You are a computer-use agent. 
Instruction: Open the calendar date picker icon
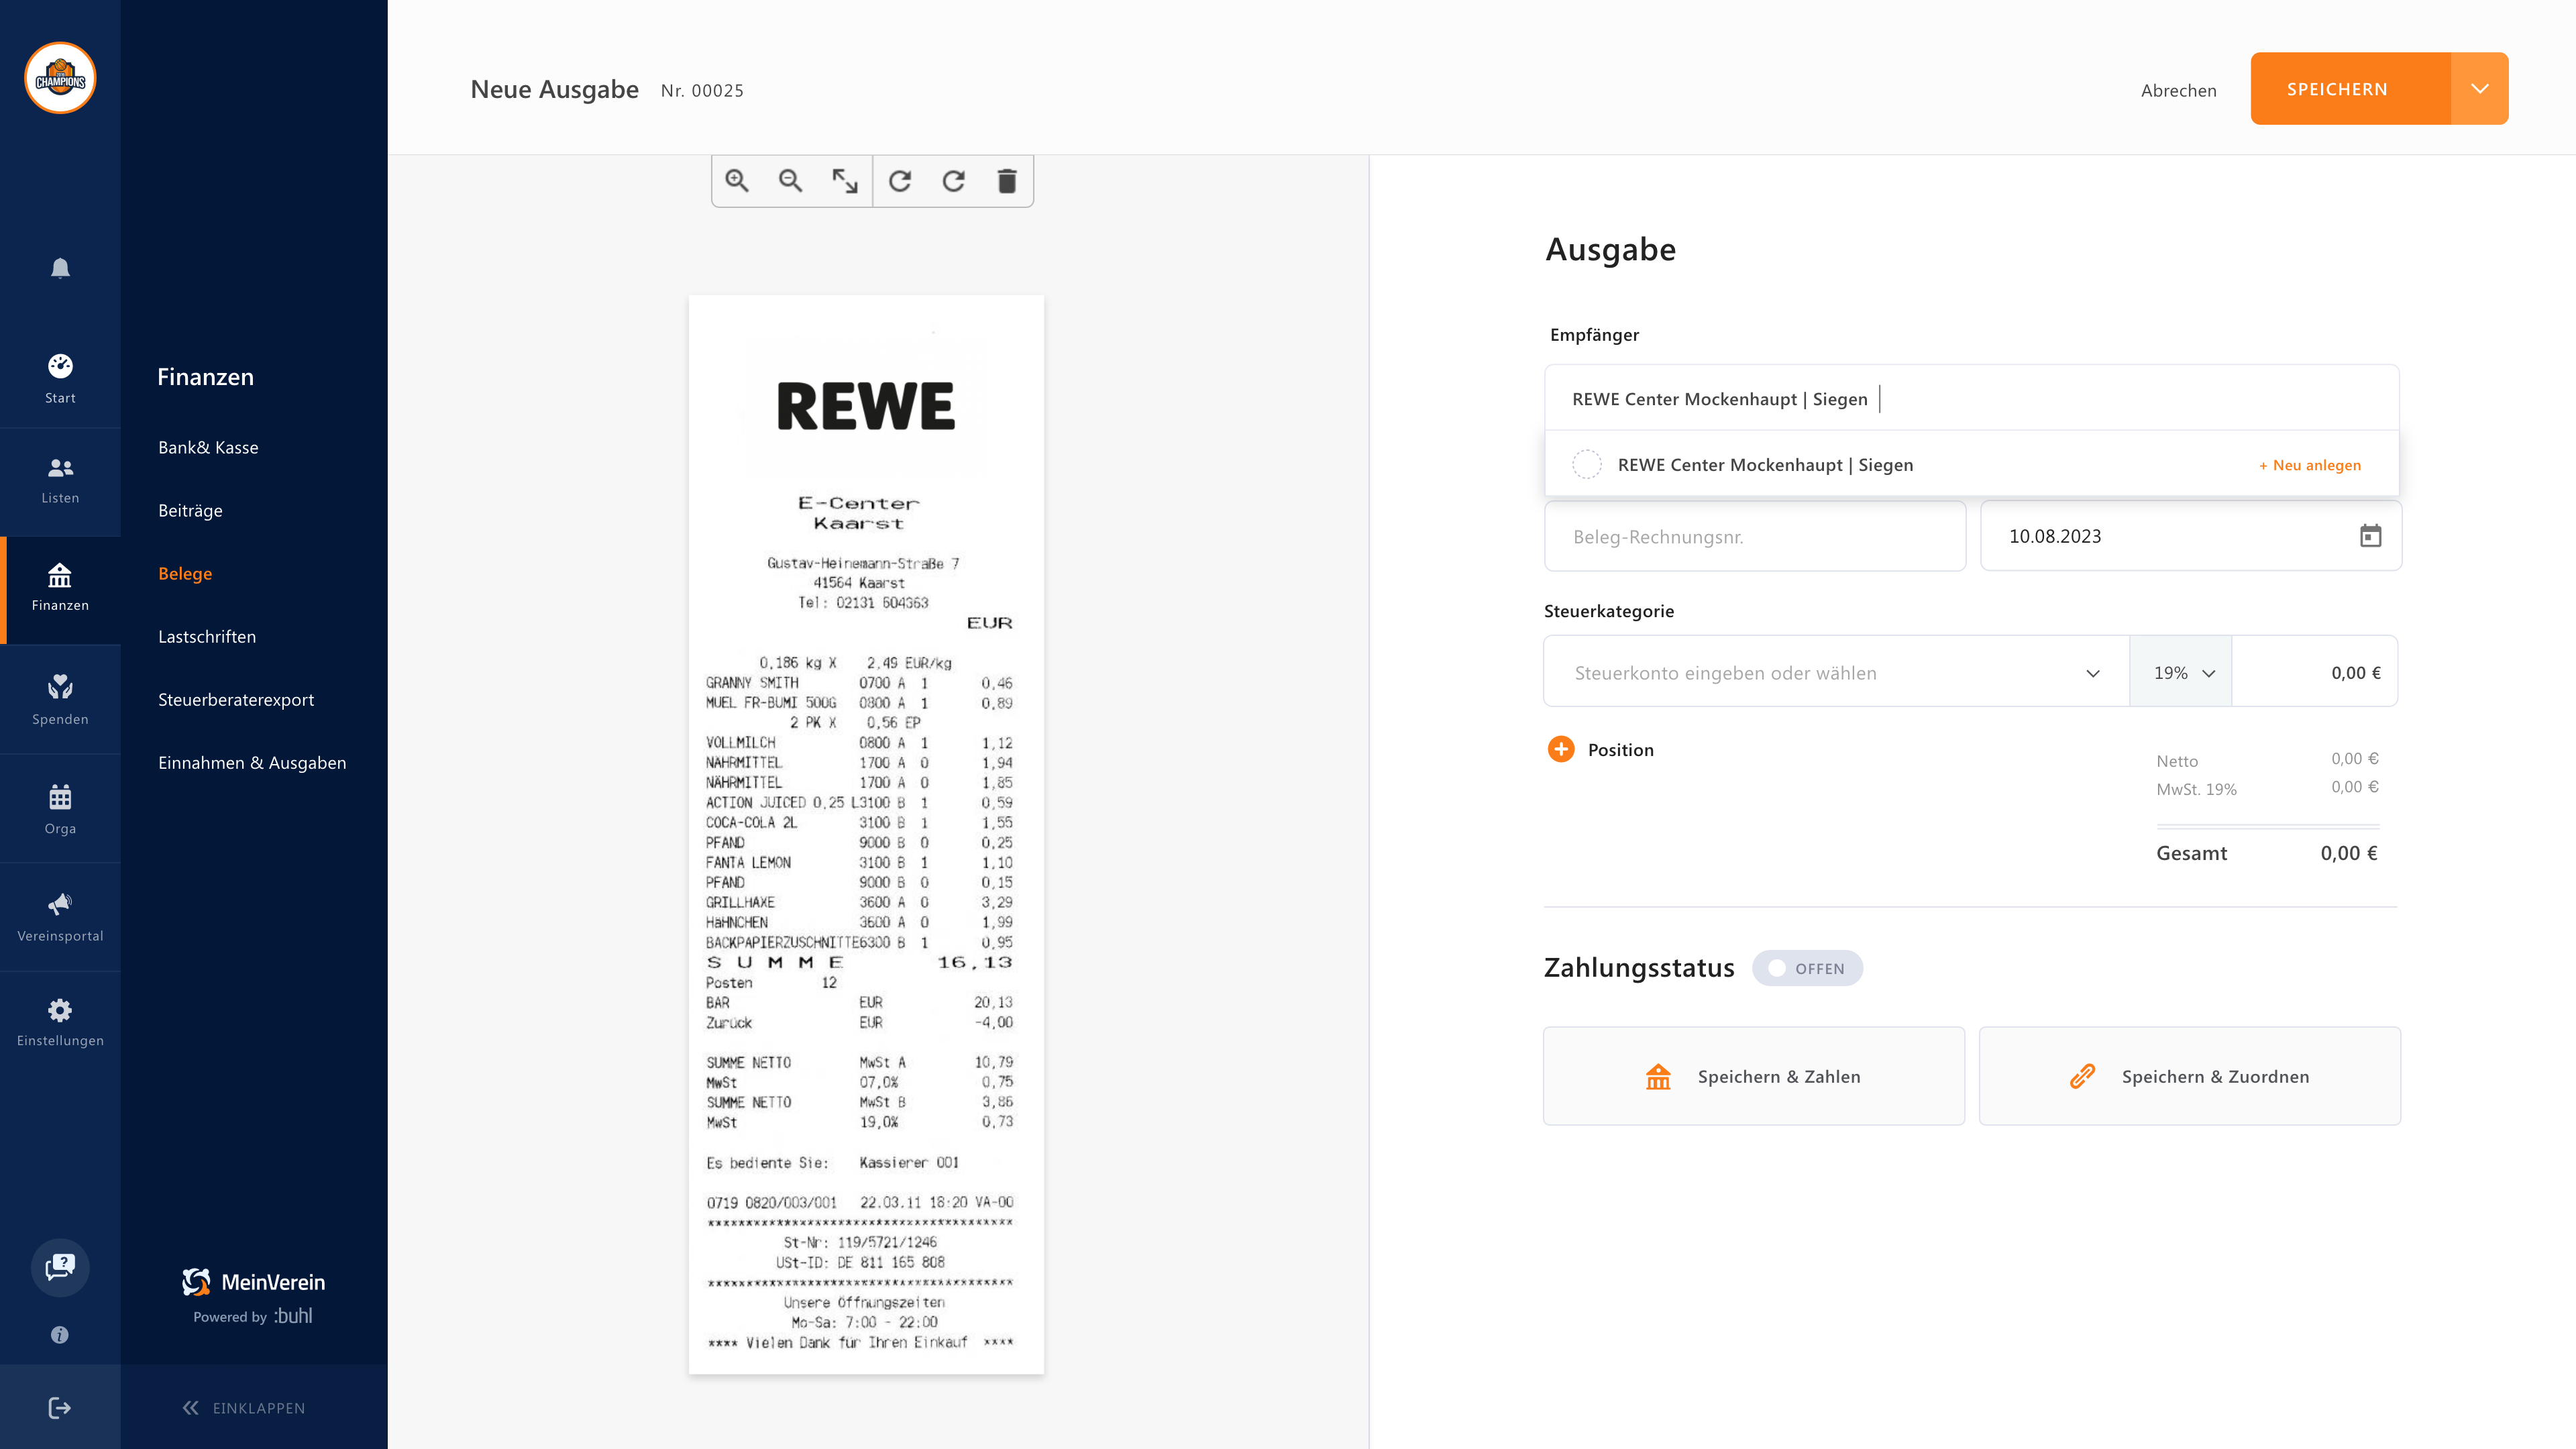click(2370, 536)
